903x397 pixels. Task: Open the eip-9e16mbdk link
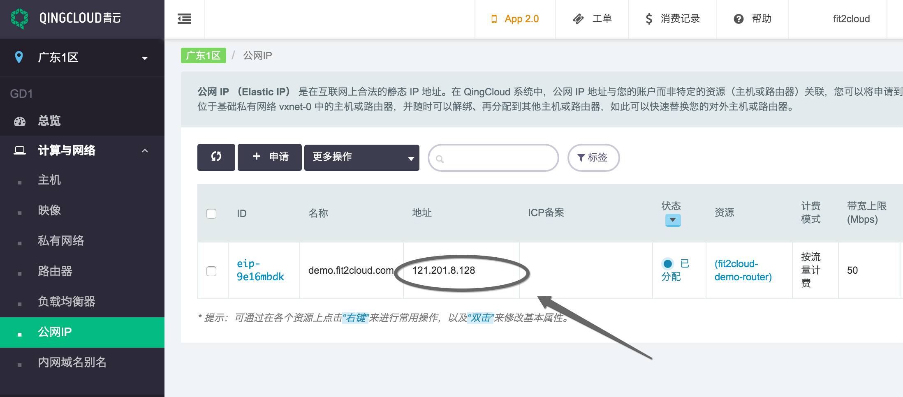click(260, 270)
